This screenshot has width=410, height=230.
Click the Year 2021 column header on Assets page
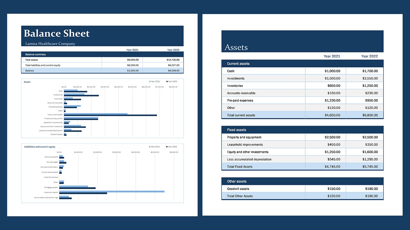click(x=332, y=56)
